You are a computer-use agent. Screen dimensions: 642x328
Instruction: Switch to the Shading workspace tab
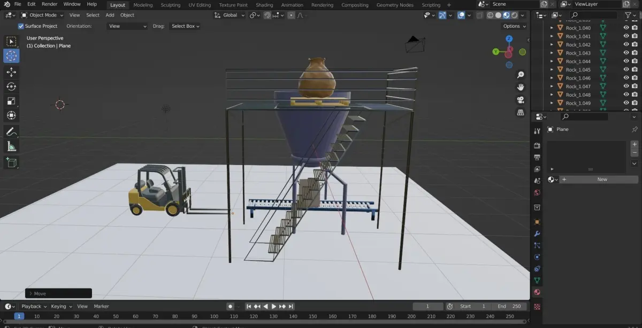point(264,5)
